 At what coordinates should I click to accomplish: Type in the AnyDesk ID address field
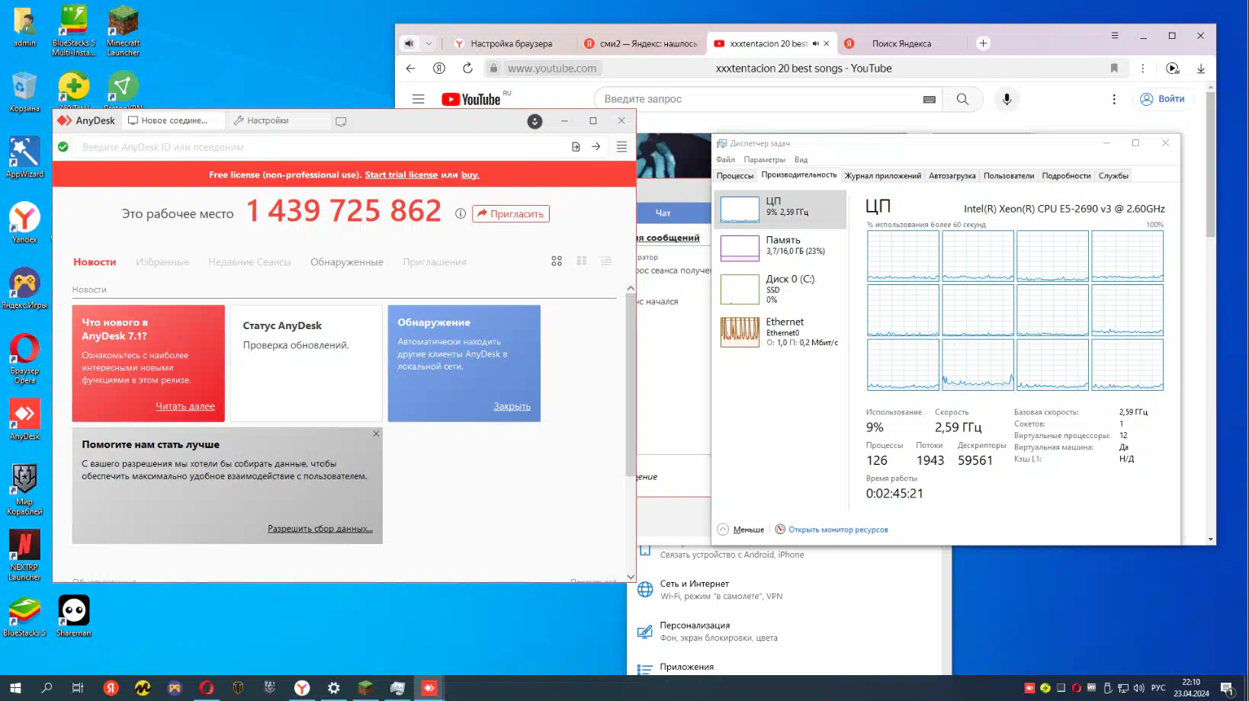coord(320,147)
